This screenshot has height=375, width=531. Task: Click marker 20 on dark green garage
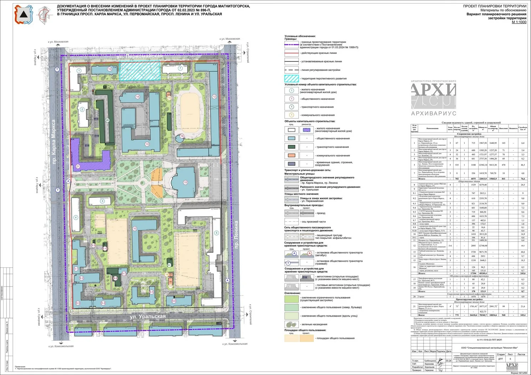107,120
